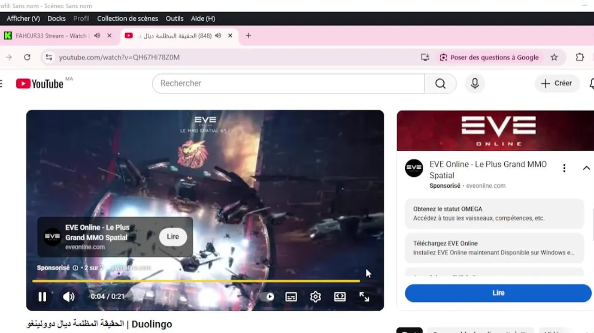Close the FAHDJR33 Stream tab
The height and width of the screenshot is (333, 594).
[x=109, y=36]
